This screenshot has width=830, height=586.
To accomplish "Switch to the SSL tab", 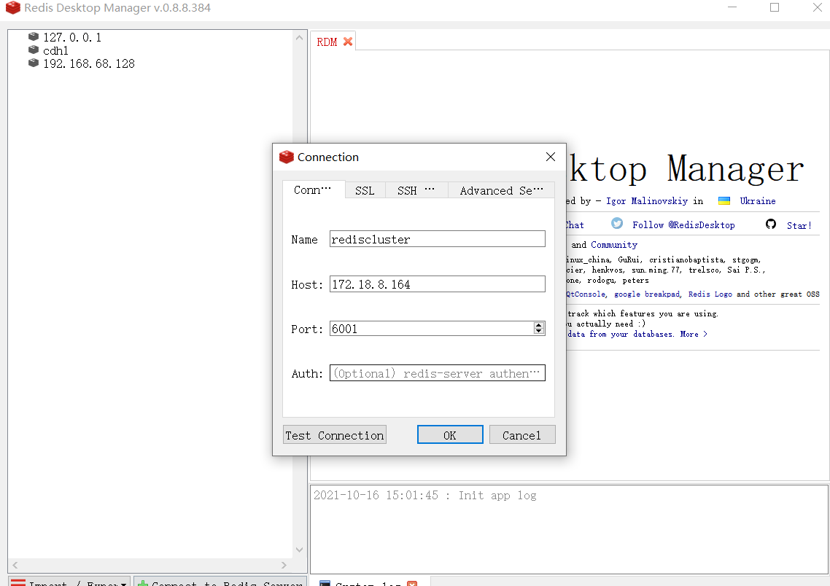I will [x=365, y=190].
